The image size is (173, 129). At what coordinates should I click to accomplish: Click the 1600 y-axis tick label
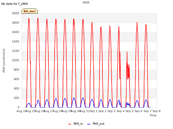click(x=16, y=32)
